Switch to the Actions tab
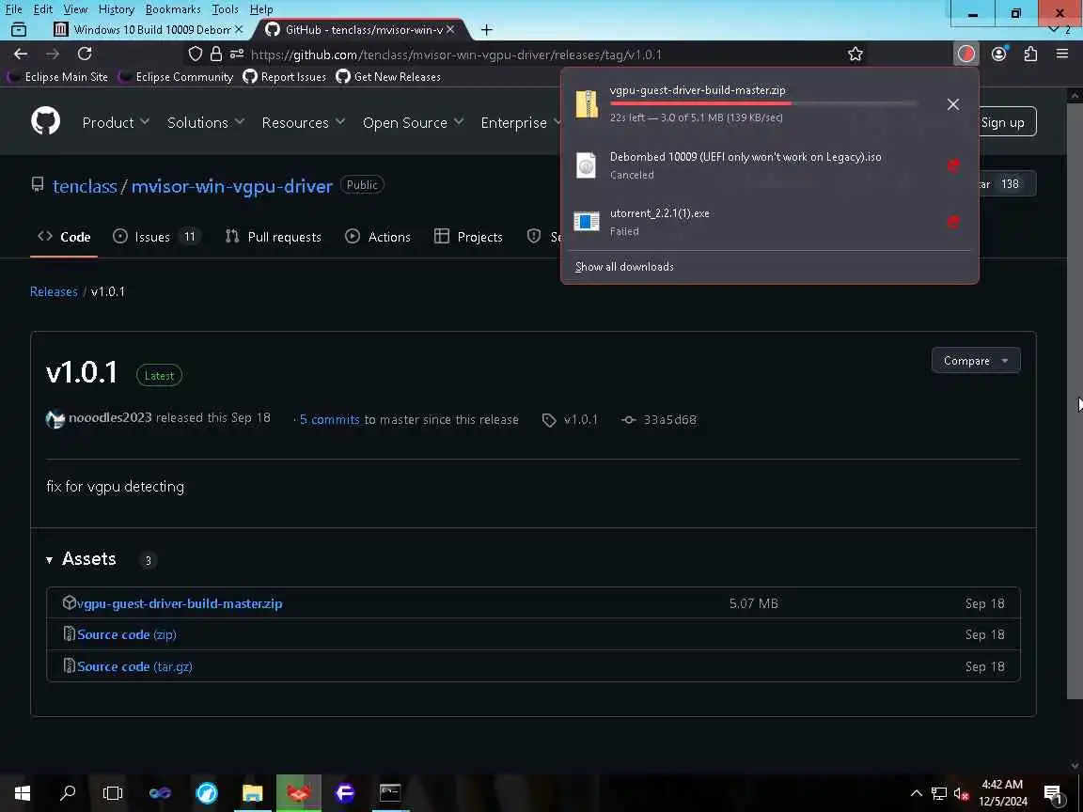 (378, 237)
